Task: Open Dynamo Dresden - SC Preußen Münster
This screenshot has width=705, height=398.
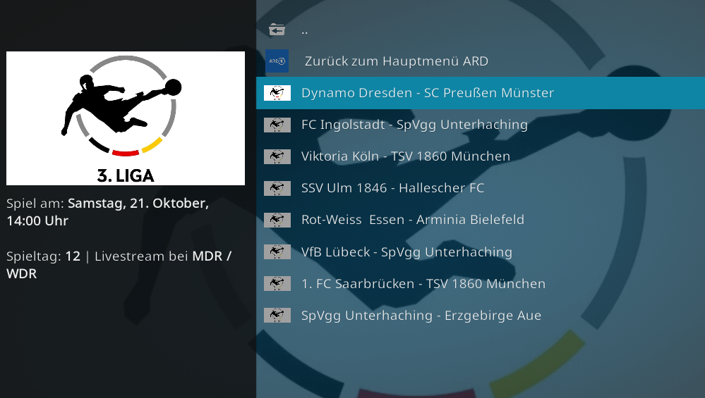Action: click(x=481, y=93)
